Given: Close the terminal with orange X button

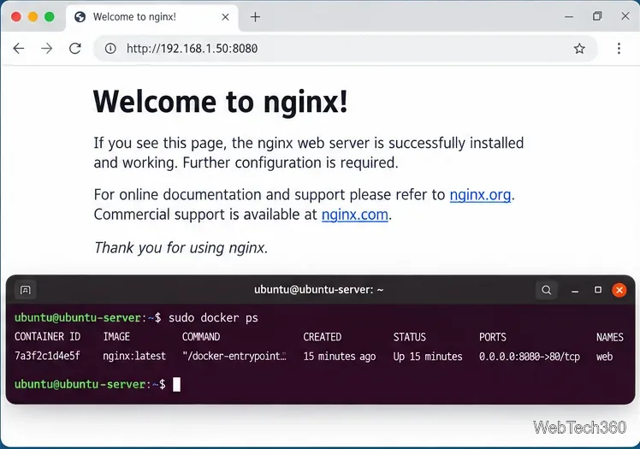Looking at the screenshot, I should coord(619,290).
